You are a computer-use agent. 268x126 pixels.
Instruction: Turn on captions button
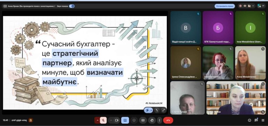143,120
